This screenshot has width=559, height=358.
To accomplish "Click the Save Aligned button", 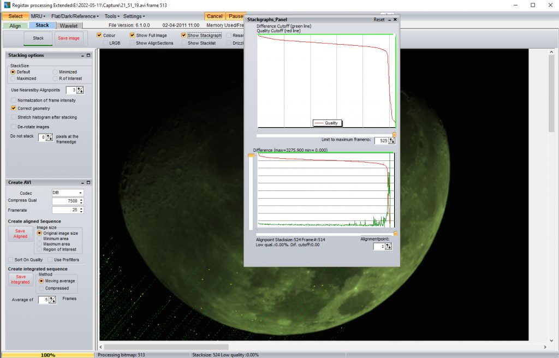I will [20, 234].
